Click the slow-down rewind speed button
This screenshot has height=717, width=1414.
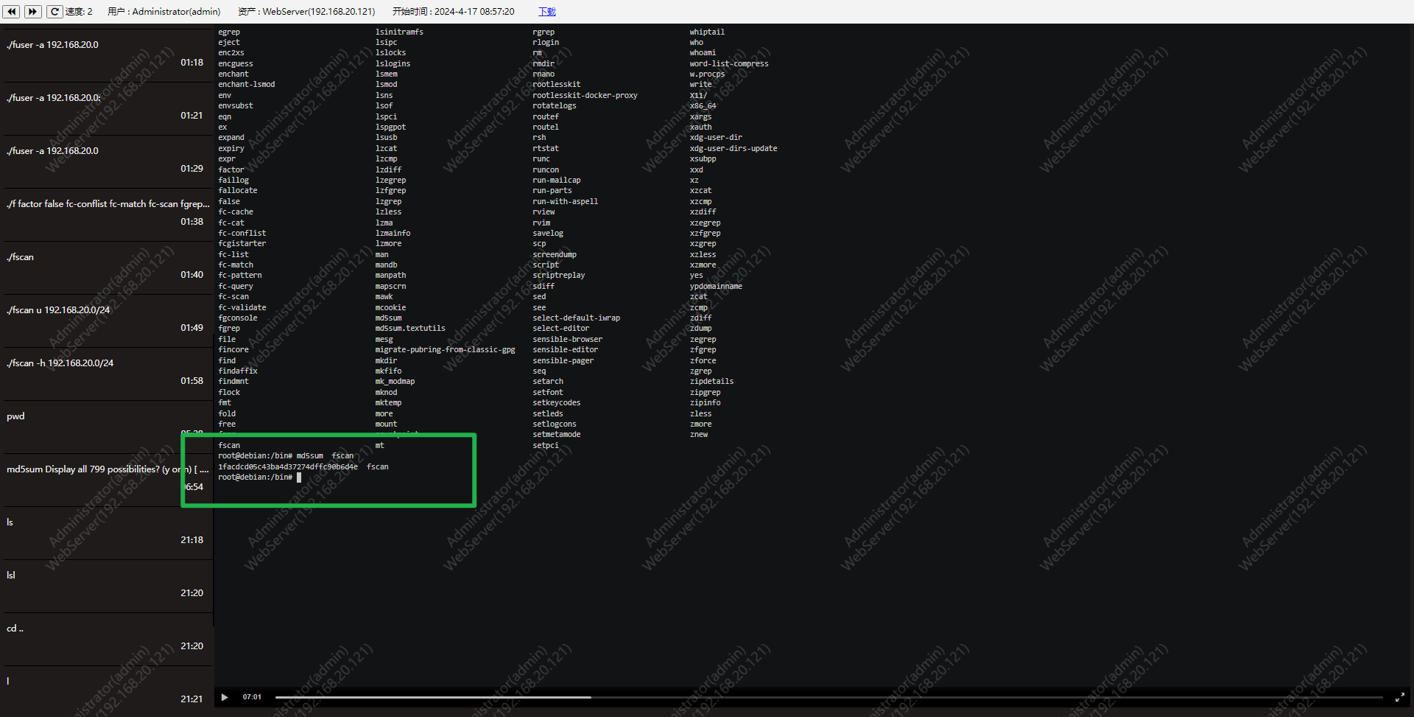point(12,11)
